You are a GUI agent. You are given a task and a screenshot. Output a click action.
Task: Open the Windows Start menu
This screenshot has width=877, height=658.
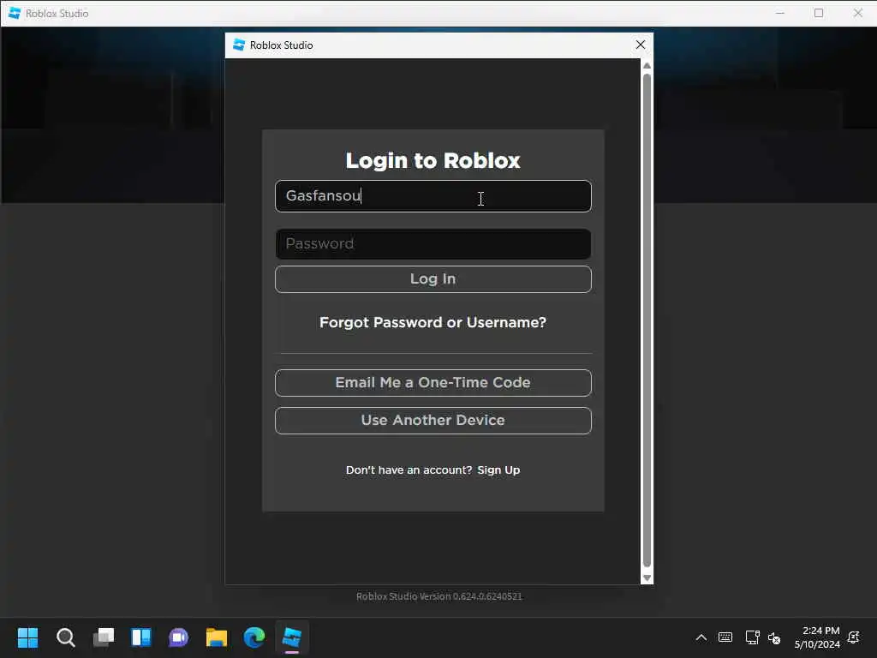click(27, 637)
